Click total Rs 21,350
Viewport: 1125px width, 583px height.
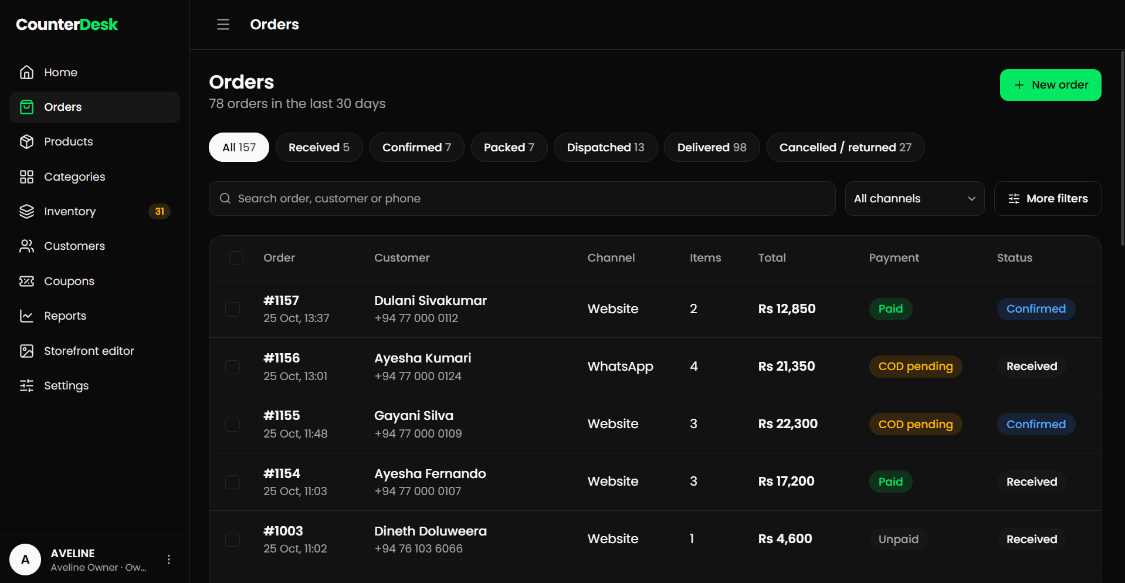click(787, 366)
